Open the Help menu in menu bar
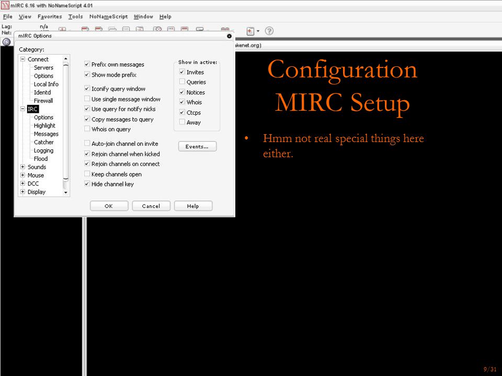 [165, 17]
